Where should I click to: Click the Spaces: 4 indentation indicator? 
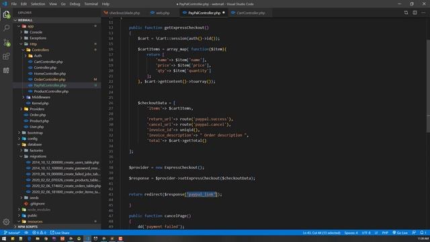coord(351,233)
